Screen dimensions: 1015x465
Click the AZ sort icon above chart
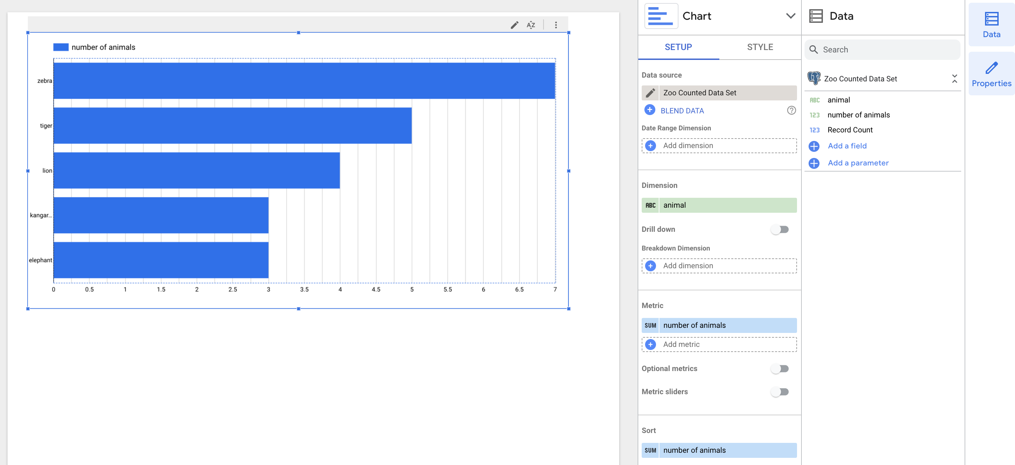point(531,25)
